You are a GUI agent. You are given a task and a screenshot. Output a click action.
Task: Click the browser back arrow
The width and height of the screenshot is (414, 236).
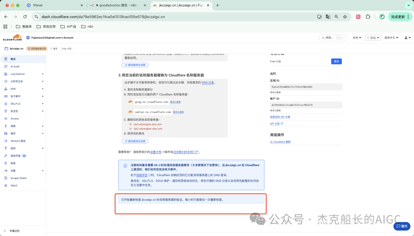6,17
